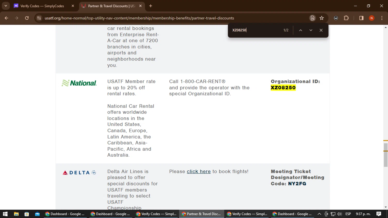Open Microsoft Store from taskbar
Image resolution: width=388 pixels, height=218 pixels.
click(27, 214)
